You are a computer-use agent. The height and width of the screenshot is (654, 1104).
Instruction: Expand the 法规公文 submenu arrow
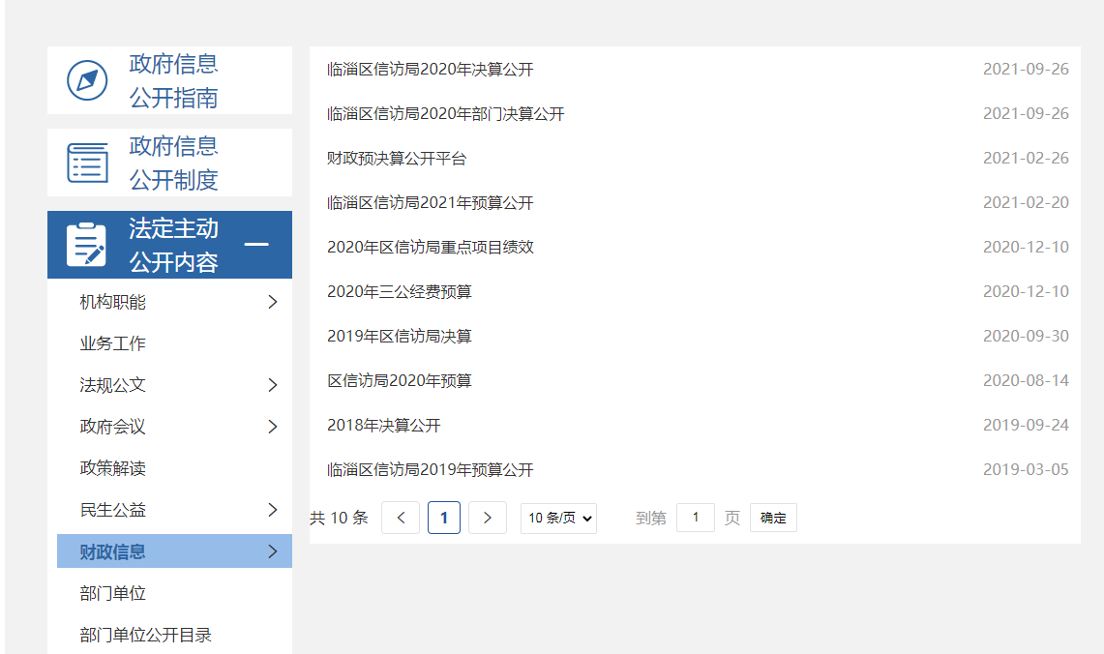pos(272,385)
